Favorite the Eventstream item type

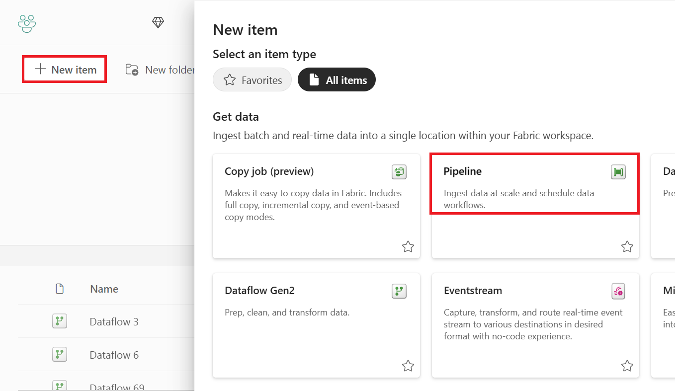pyautogui.click(x=627, y=365)
